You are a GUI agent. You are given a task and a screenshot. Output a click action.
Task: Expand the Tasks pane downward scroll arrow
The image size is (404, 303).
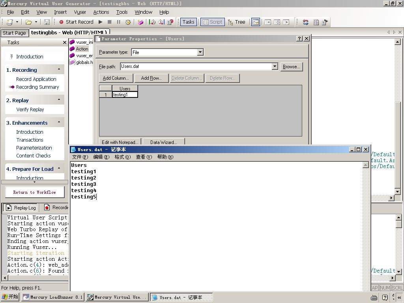35,182
